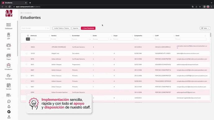Switch to the Estudiantes browser tab

(14, 3)
